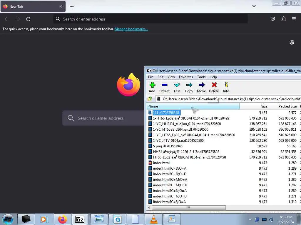The height and width of the screenshot is (225, 301).
Task: Open a new Firefox tab with the plus button
Action: (x=72, y=7)
